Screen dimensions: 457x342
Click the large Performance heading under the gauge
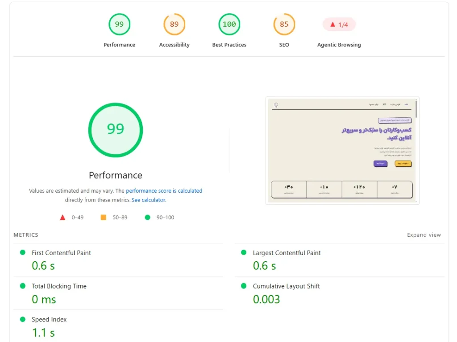pos(116,175)
